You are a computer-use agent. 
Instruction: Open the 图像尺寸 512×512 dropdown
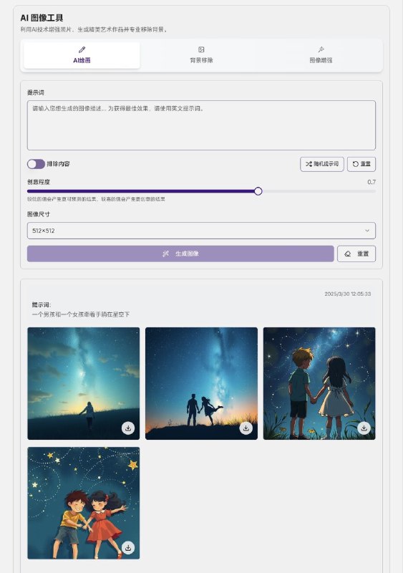[x=201, y=231]
